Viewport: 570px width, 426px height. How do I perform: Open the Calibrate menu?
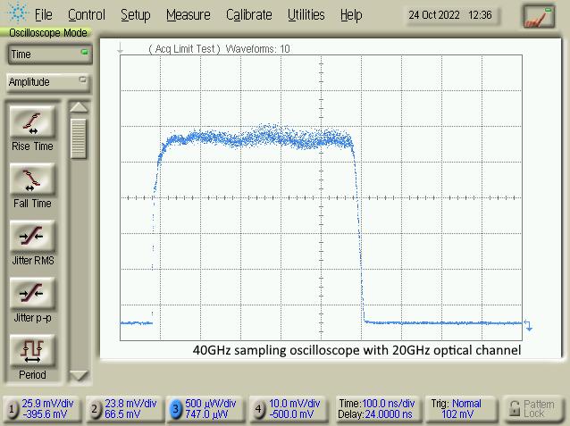point(248,15)
